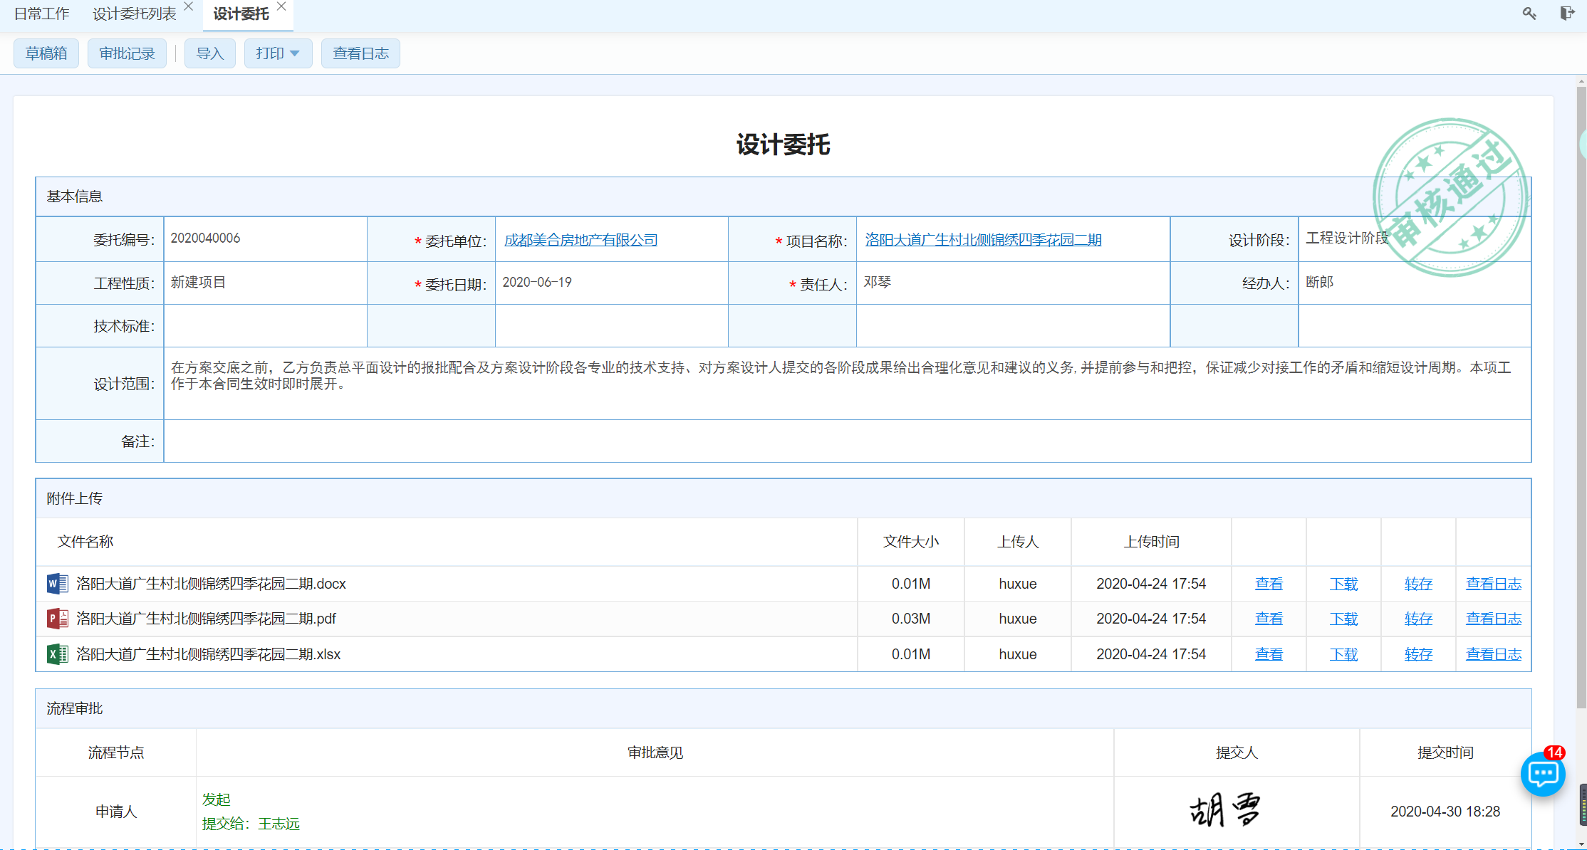The width and height of the screenshot is (1587, 850).
Task: Open the 草稿箱 button
Action: coord(46,53)
